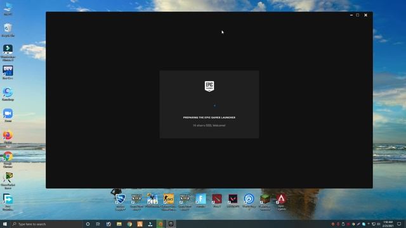The width and height of the screenshot is (406, 228).
Task: Open Cortana from the taskbar
Action: tap(88, 224)
